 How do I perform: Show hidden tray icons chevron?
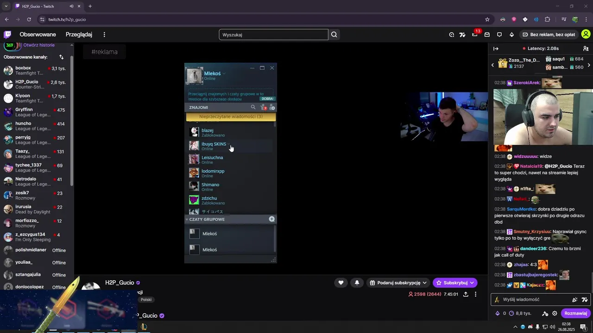(515, 327)
